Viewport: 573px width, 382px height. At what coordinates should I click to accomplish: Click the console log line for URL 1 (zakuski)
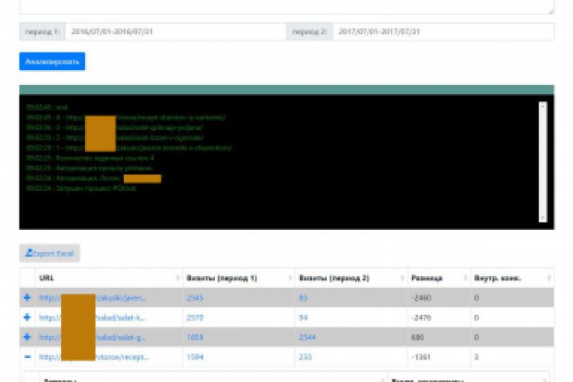tap(129, 148)
